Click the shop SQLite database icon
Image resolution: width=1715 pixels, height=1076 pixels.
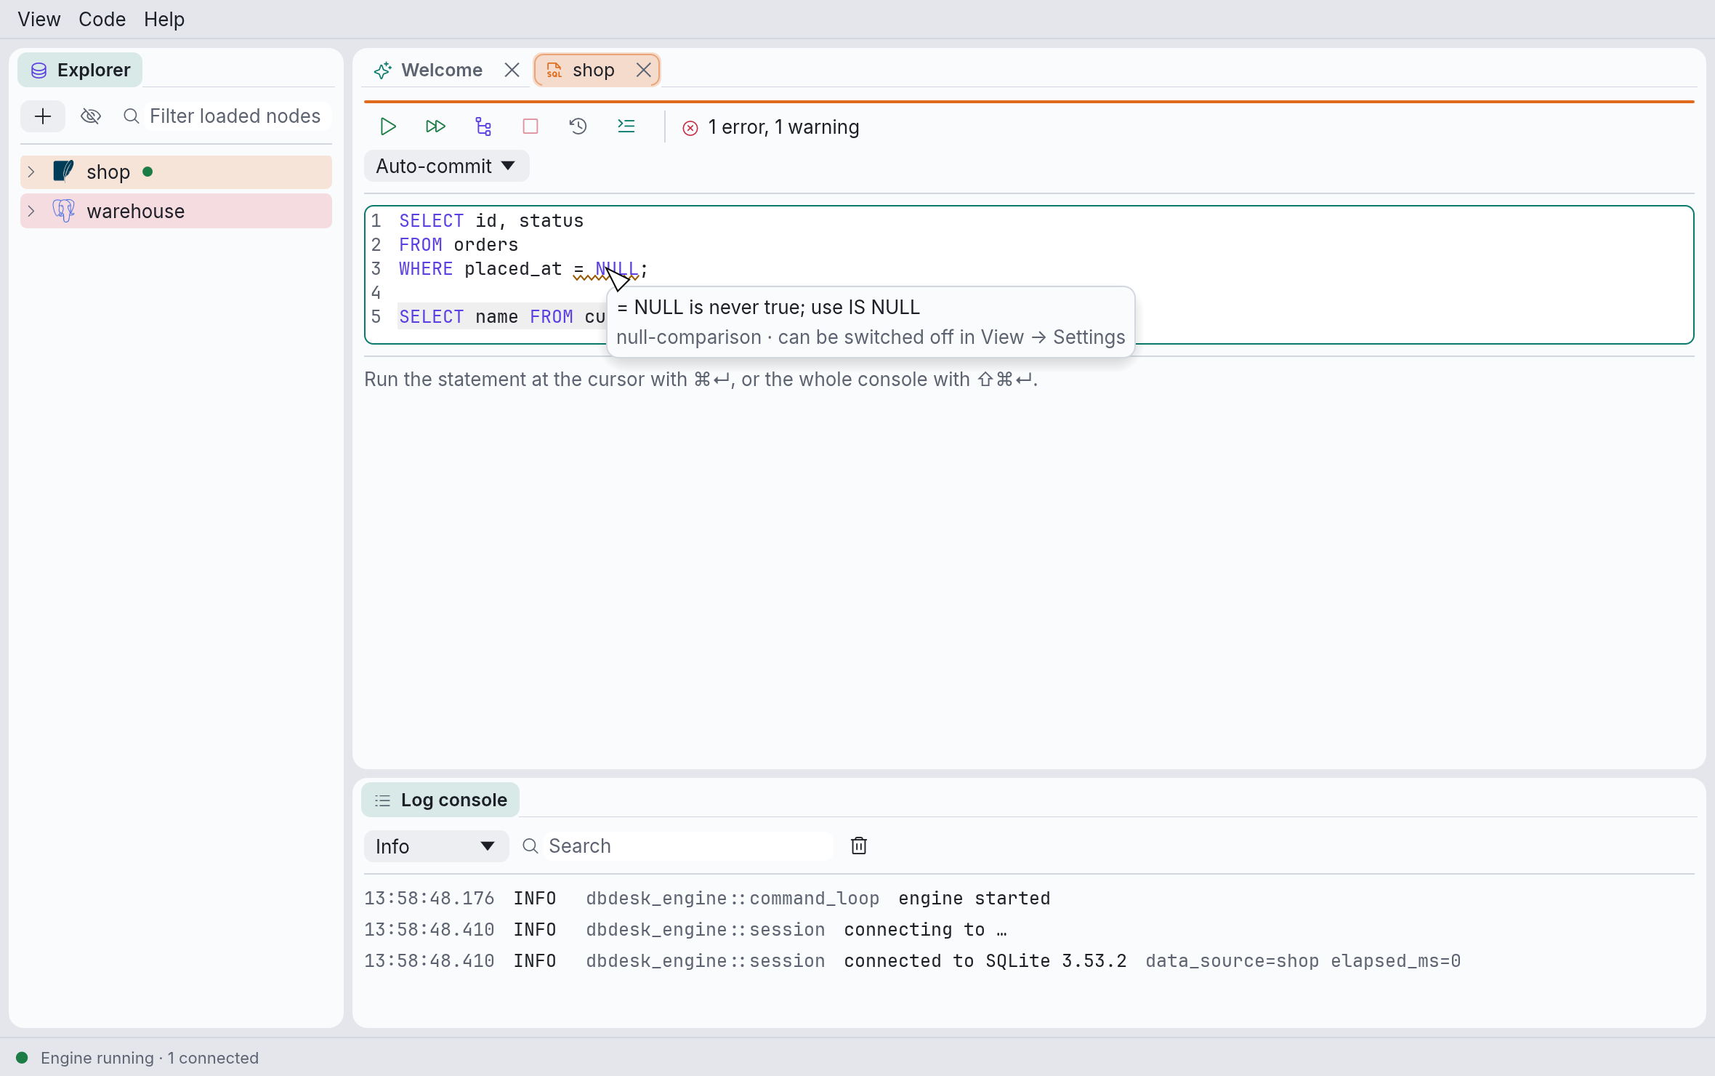coord(64,172)
